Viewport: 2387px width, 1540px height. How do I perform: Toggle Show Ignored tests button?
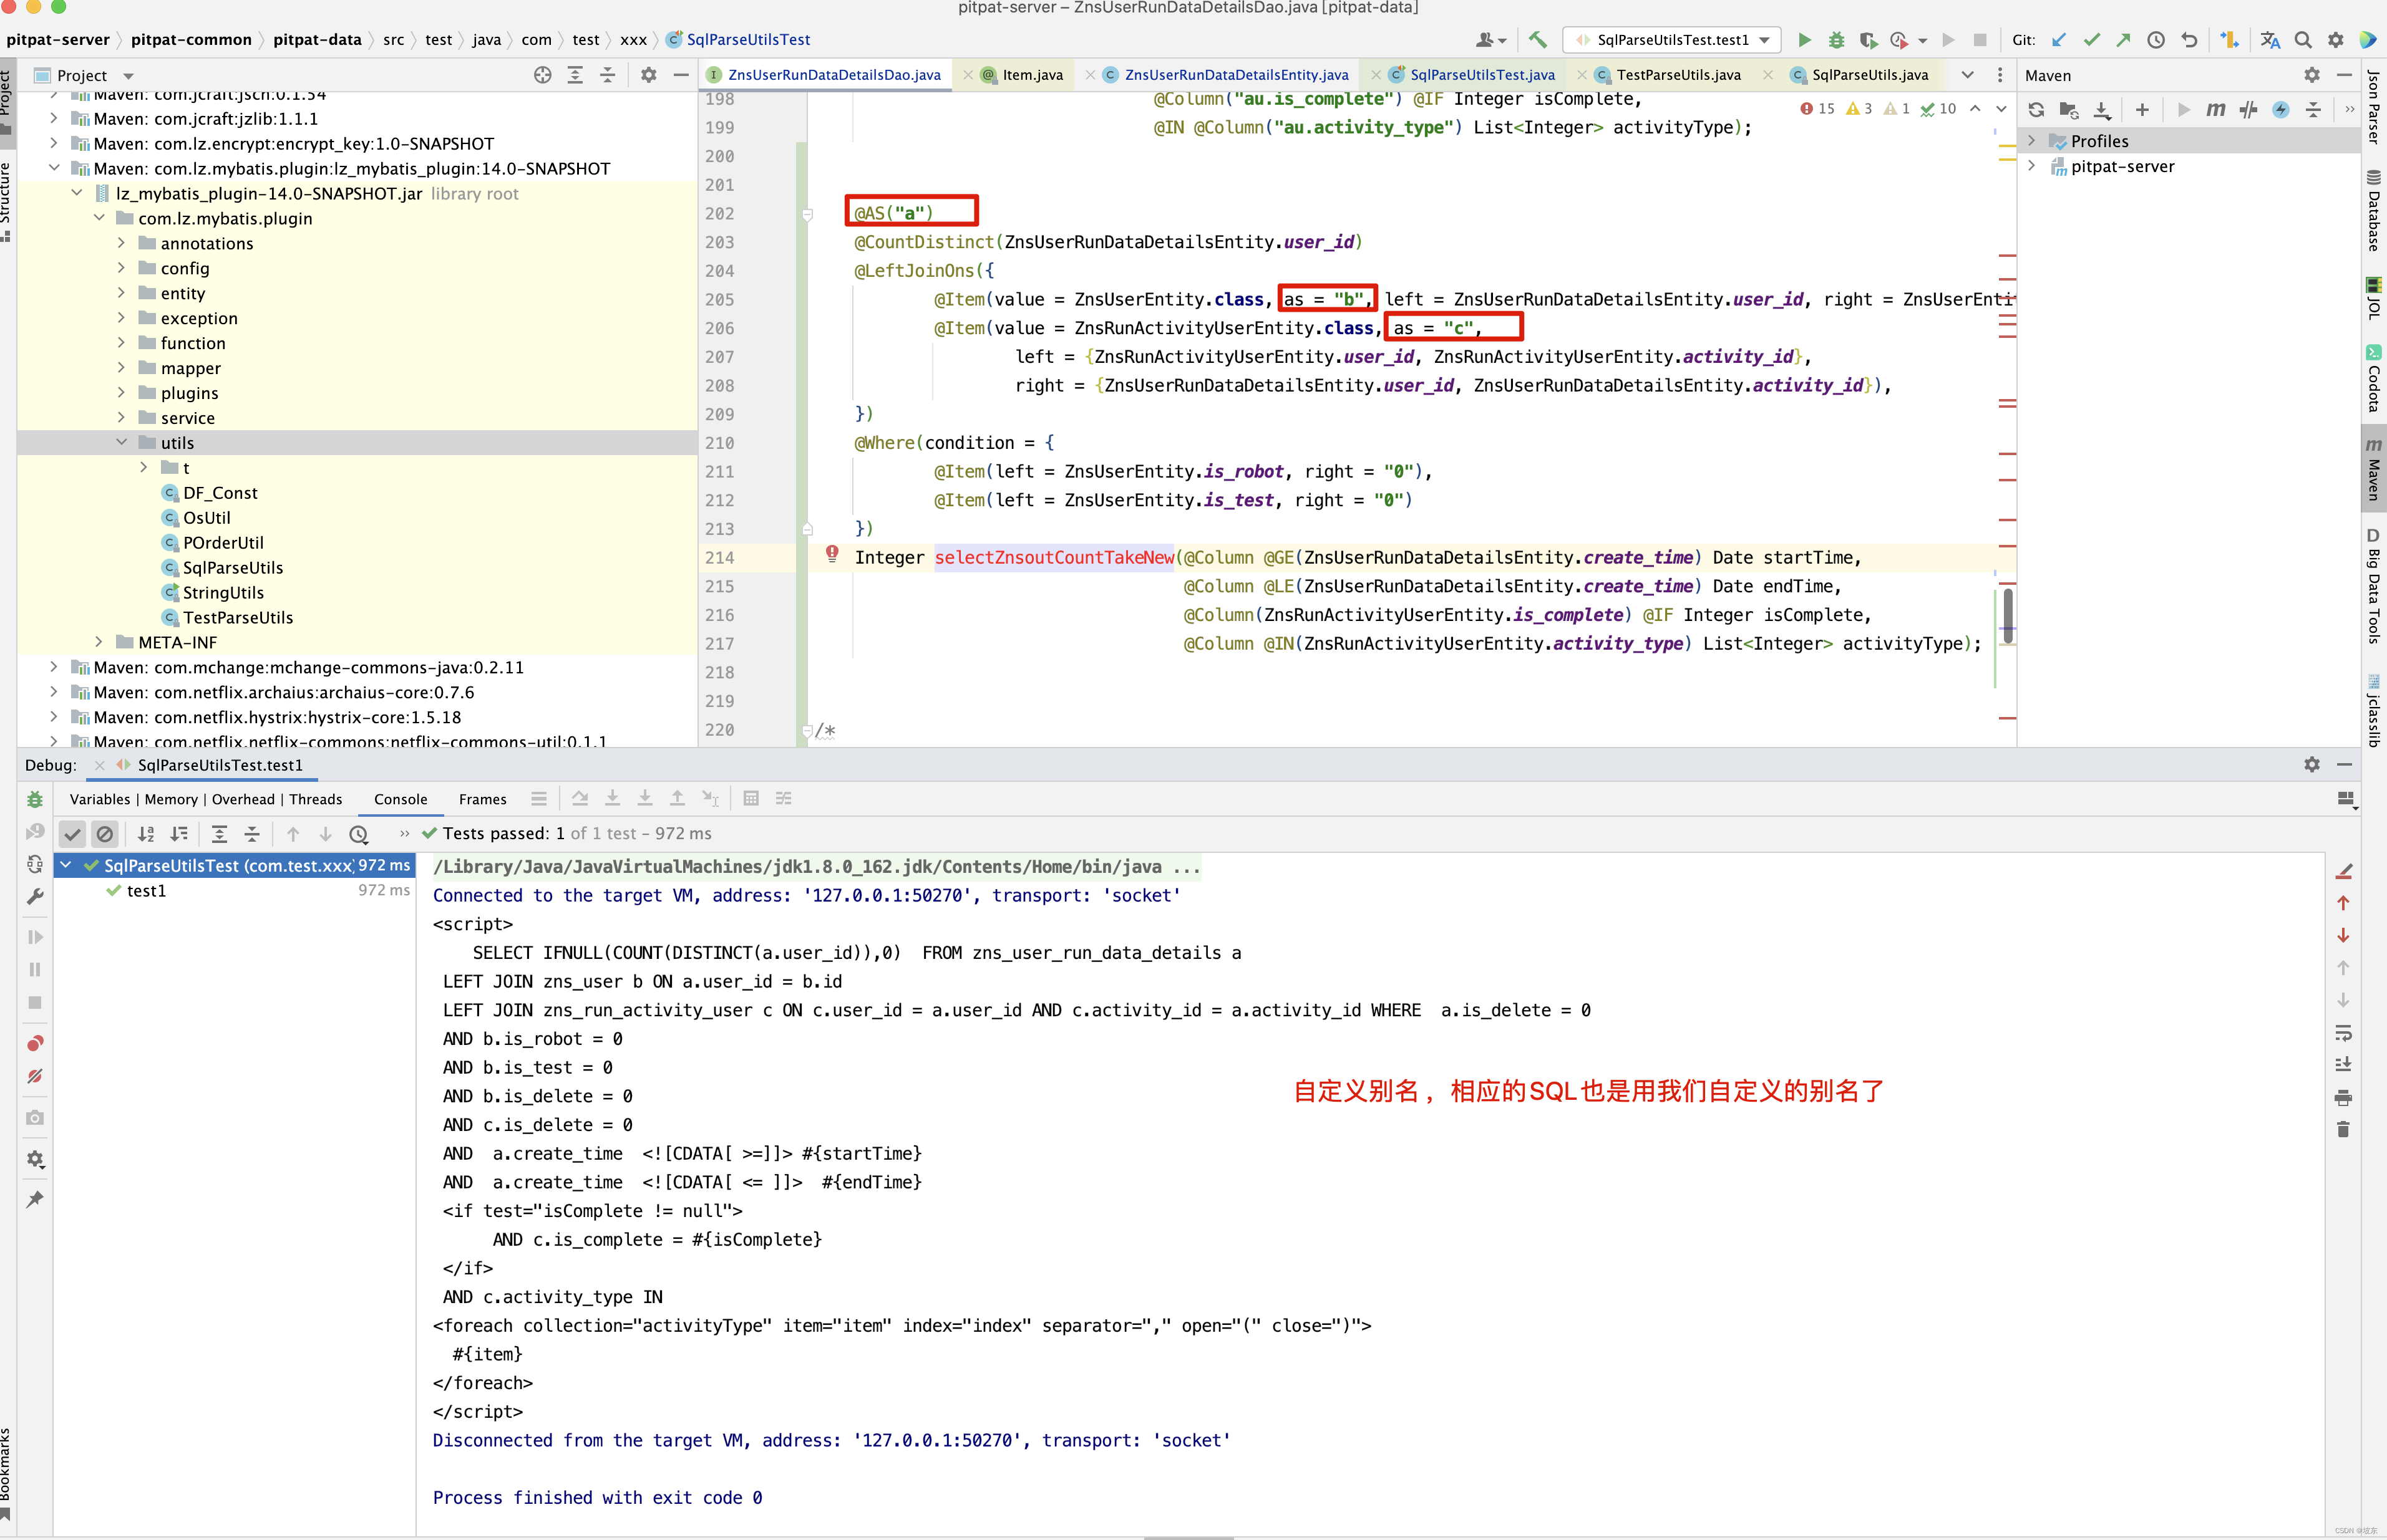click(x=105, y=834)
